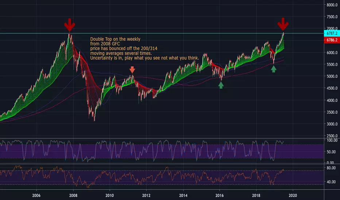Click the cyan 6787.2 price label
340x200 pixels.
pyautogui.click(x=332, y=33)
